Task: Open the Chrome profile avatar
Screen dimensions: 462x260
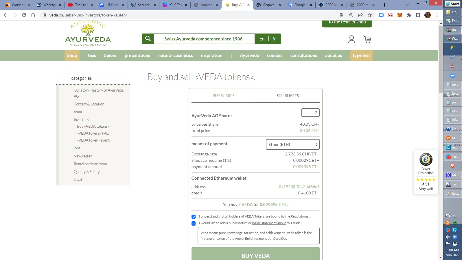Action: pyautogui.click(x=428, y=15)
